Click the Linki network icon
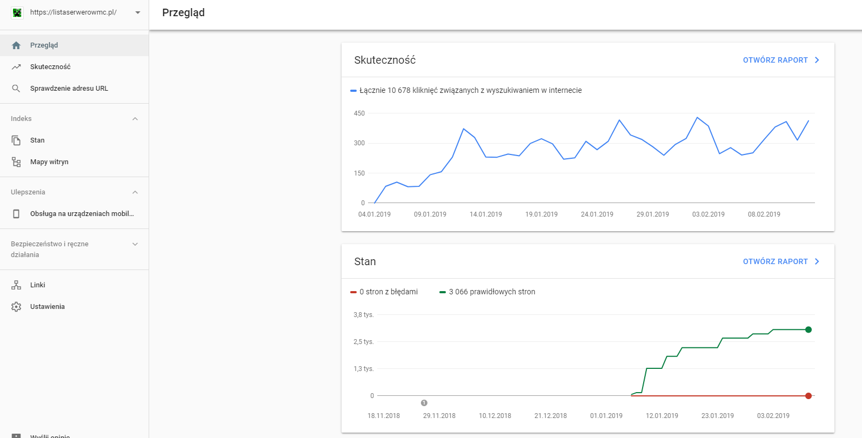Screen dimensions: 862x438 tap(16, 285)
